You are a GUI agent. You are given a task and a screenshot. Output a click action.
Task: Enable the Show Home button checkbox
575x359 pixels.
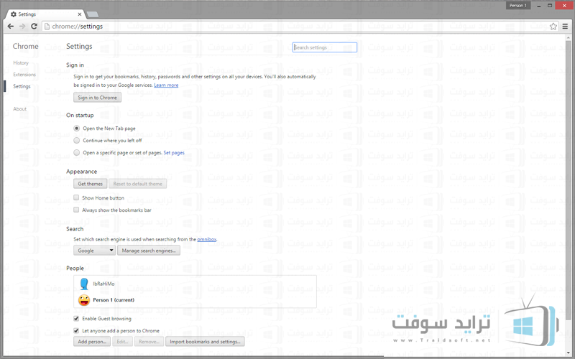pos(76,197)
